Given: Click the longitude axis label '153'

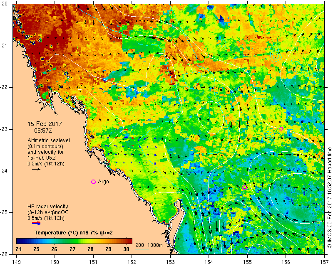Looking at the screenshot, I should pyautogui.click(x=171, y=262).
